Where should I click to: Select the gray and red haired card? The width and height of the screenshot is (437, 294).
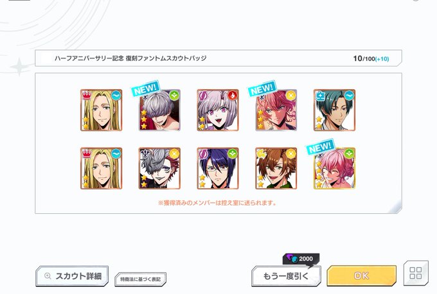tap(159, 168)
